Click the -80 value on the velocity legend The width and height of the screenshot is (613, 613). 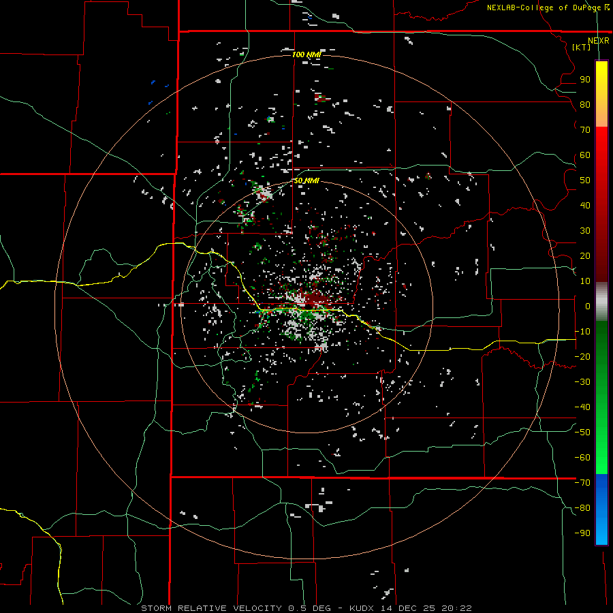[x=582, y=508]
